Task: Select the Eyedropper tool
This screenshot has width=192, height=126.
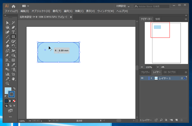Action: click(x=13, y=65)
